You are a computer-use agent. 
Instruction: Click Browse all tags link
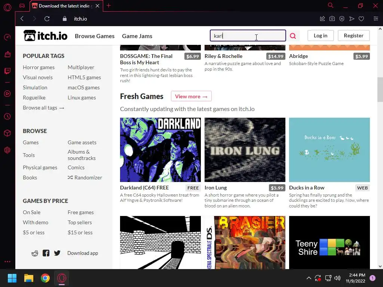(43, 108)
